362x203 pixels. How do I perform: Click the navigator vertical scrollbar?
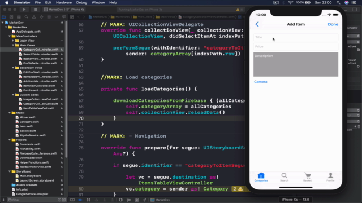click(66, 90)
